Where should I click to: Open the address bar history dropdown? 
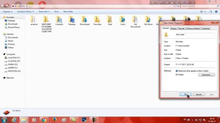[174, 6]
